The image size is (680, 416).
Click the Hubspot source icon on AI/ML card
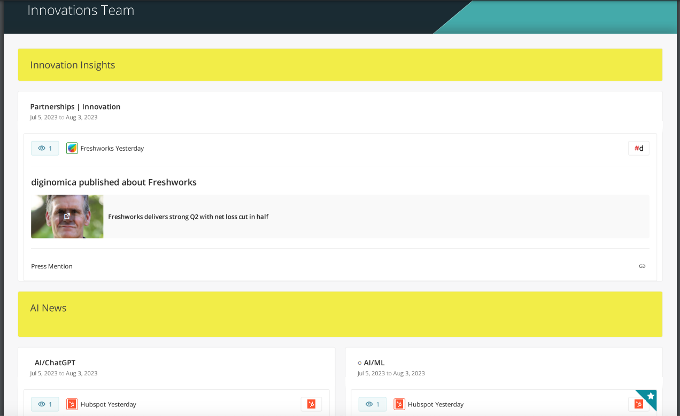(x=399, y=404)
